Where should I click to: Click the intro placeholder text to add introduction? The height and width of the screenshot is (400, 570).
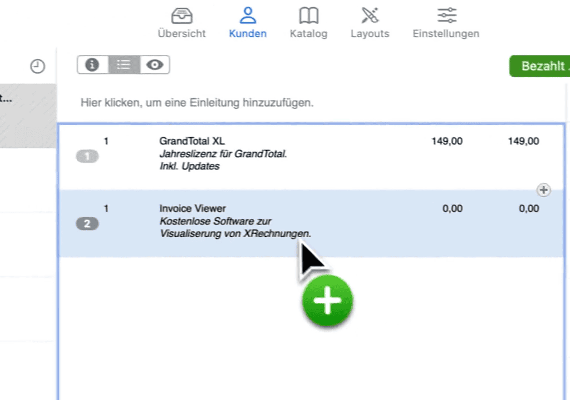click(x=197, y=103)
